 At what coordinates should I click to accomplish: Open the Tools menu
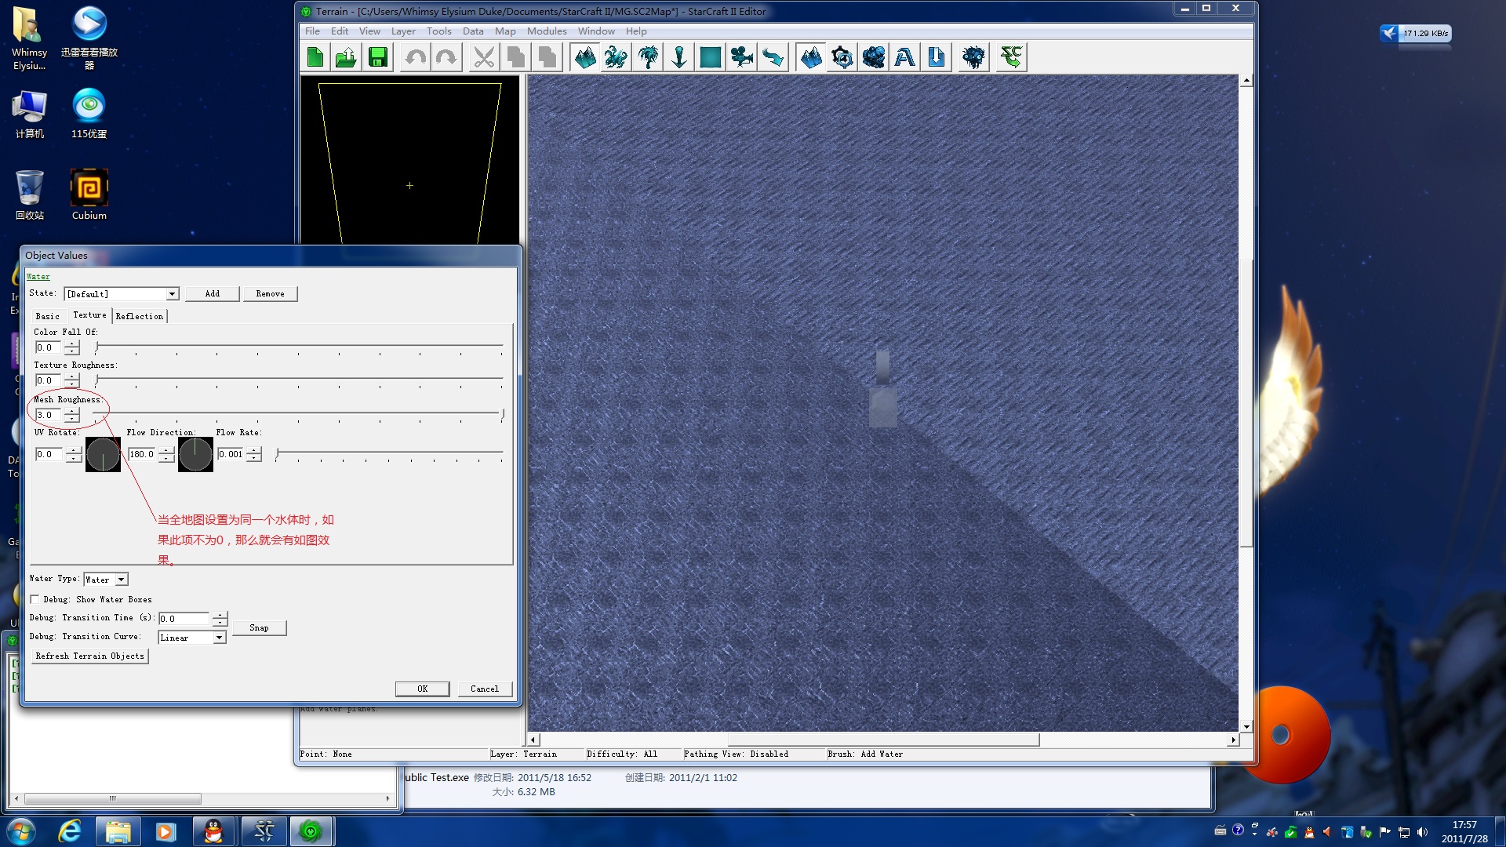point(438,31)
